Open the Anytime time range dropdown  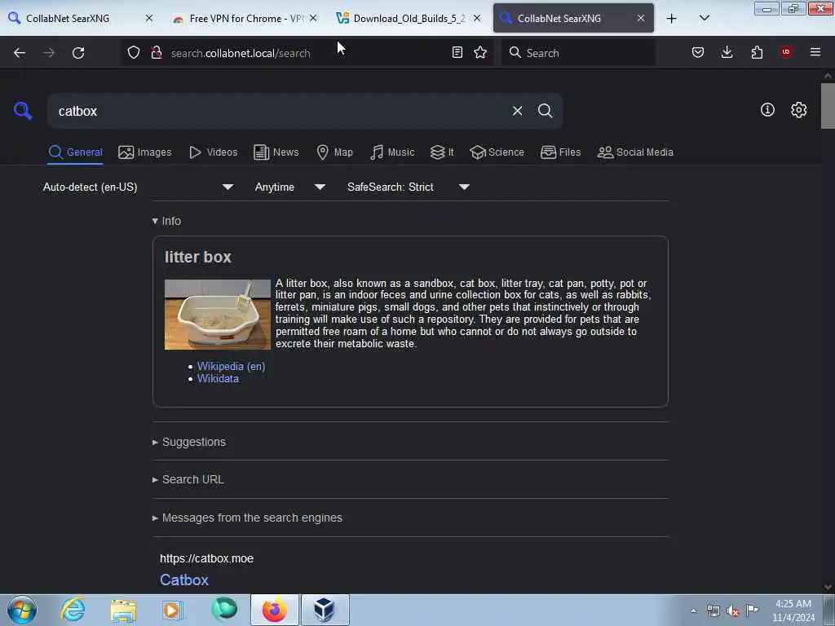pos(289,187)
